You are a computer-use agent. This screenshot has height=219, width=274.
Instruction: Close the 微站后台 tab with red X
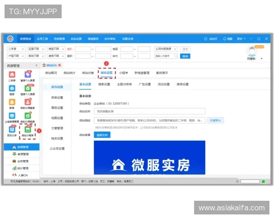[59, 65]
